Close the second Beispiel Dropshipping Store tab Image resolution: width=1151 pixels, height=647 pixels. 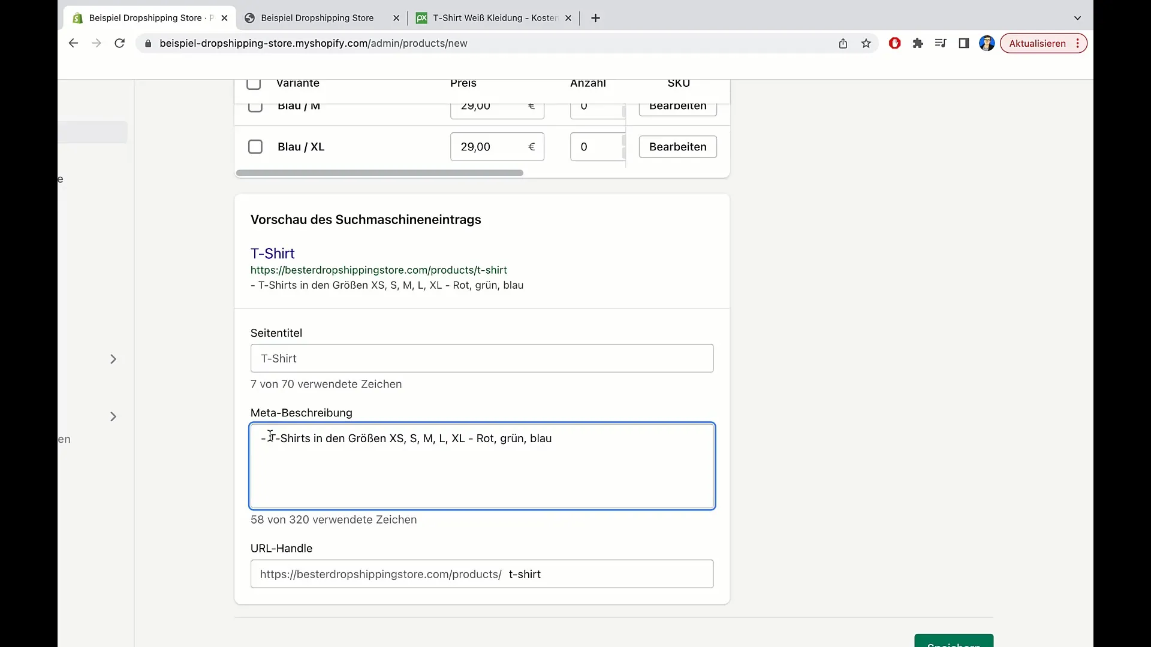coord(396,18)
